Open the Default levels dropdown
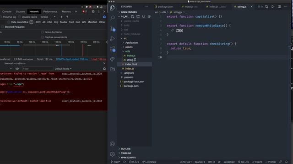293x164 pixels. [63, 69]
